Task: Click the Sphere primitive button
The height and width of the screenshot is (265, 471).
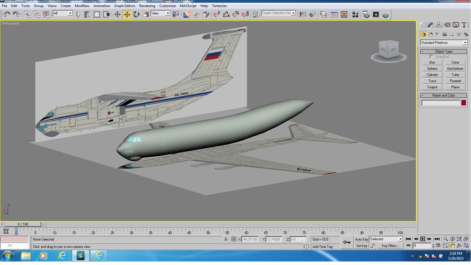Action: click(432, 69)
